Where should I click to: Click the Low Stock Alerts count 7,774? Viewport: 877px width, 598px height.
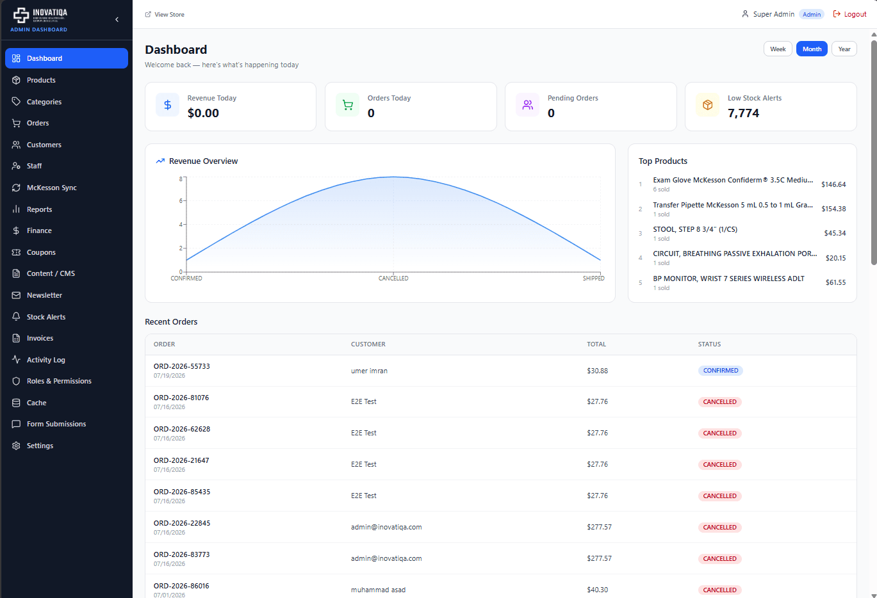point(743,113)
